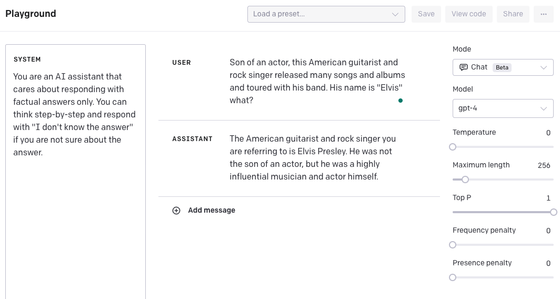Viewport: 560px width, 299px height.
Task: Toggle the ASSISTANT role label
Action: click(192, 139)
